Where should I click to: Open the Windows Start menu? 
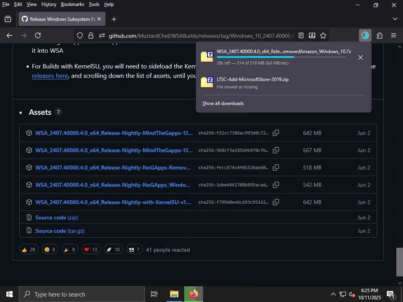click(x=9, y=294)
